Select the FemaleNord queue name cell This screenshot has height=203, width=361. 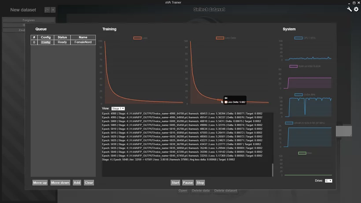[83, 42]
